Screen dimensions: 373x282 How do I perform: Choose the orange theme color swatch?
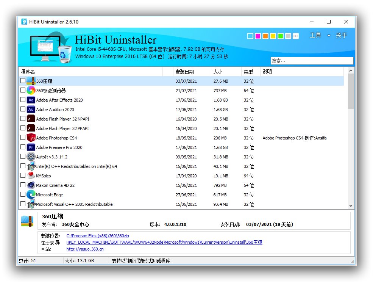pyautogui.click(x=265, y=36)
